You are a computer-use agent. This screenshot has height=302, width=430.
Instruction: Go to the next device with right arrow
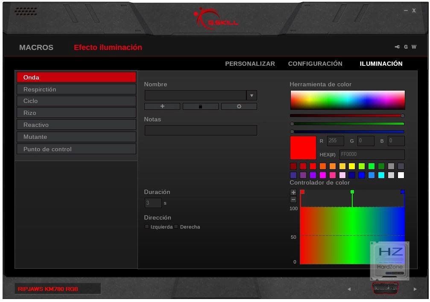(x=415, y=289)
